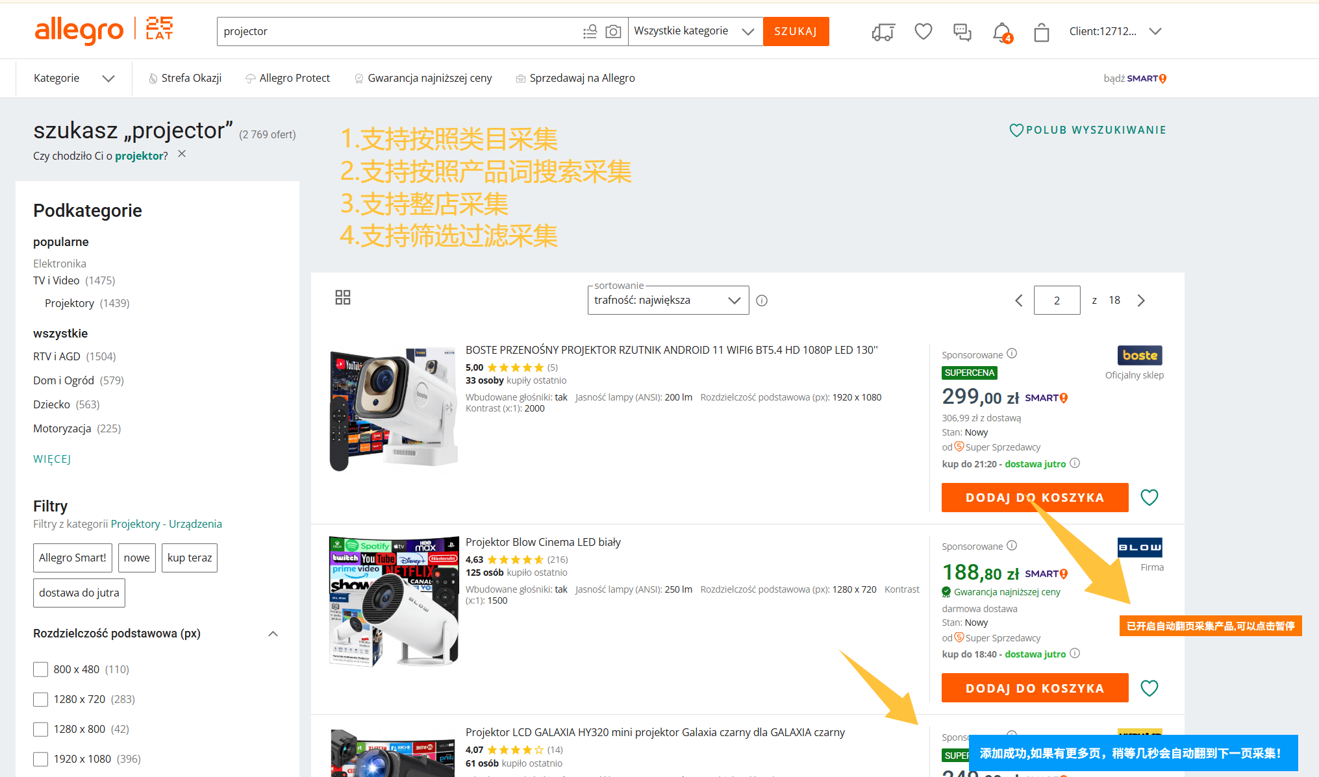Click the SZUKAJ search button
1319x777 pixels.
[x=796, y=31]
